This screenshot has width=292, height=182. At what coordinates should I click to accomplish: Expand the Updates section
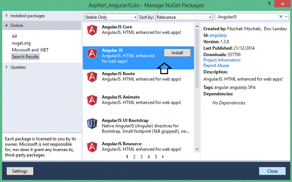point(7,67)
